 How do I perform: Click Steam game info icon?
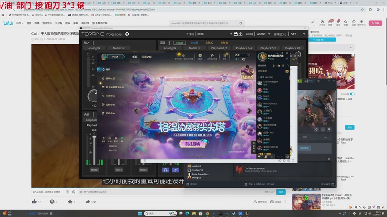pyautogui.click(x=323, y=129)
